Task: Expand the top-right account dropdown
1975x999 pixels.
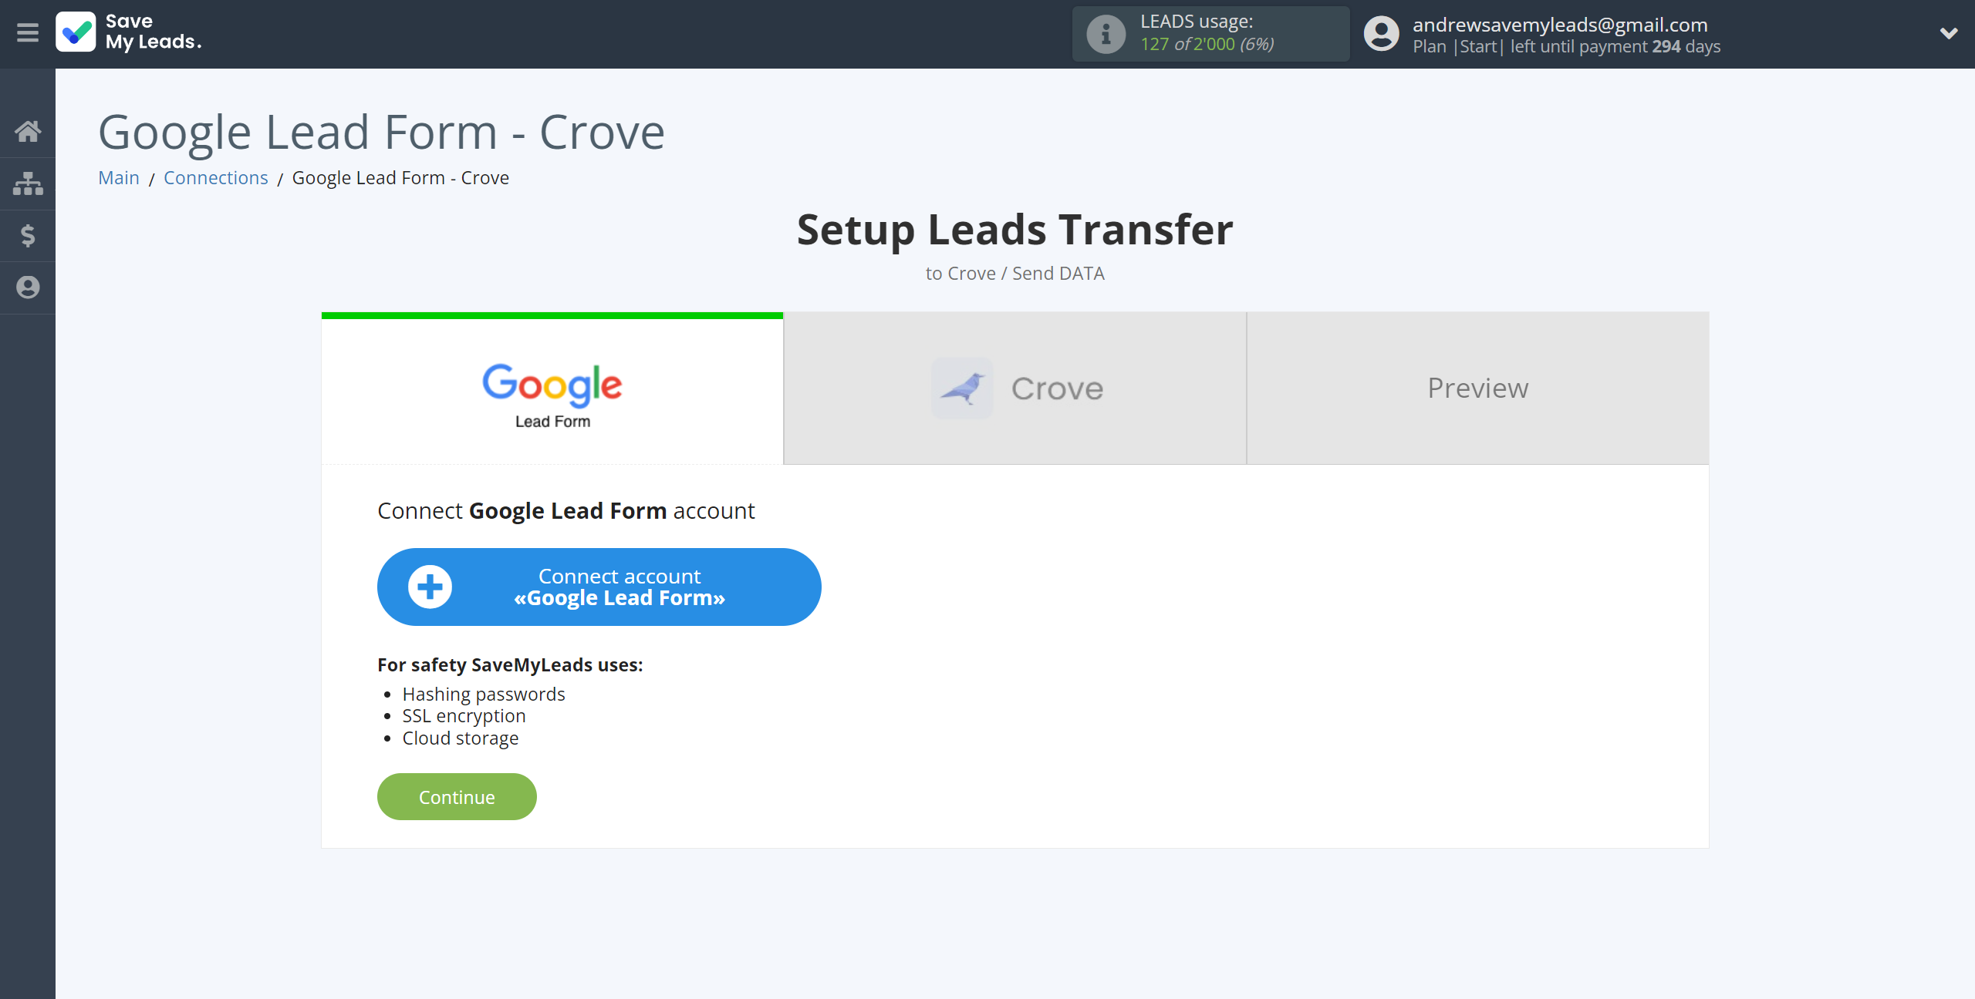Action: 1947,33
